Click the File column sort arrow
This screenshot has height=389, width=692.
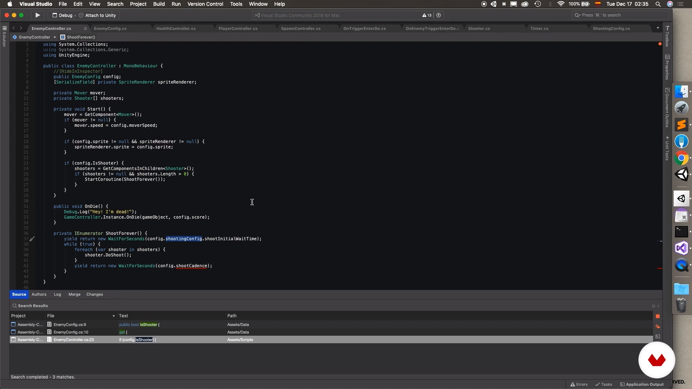(114, 316)
